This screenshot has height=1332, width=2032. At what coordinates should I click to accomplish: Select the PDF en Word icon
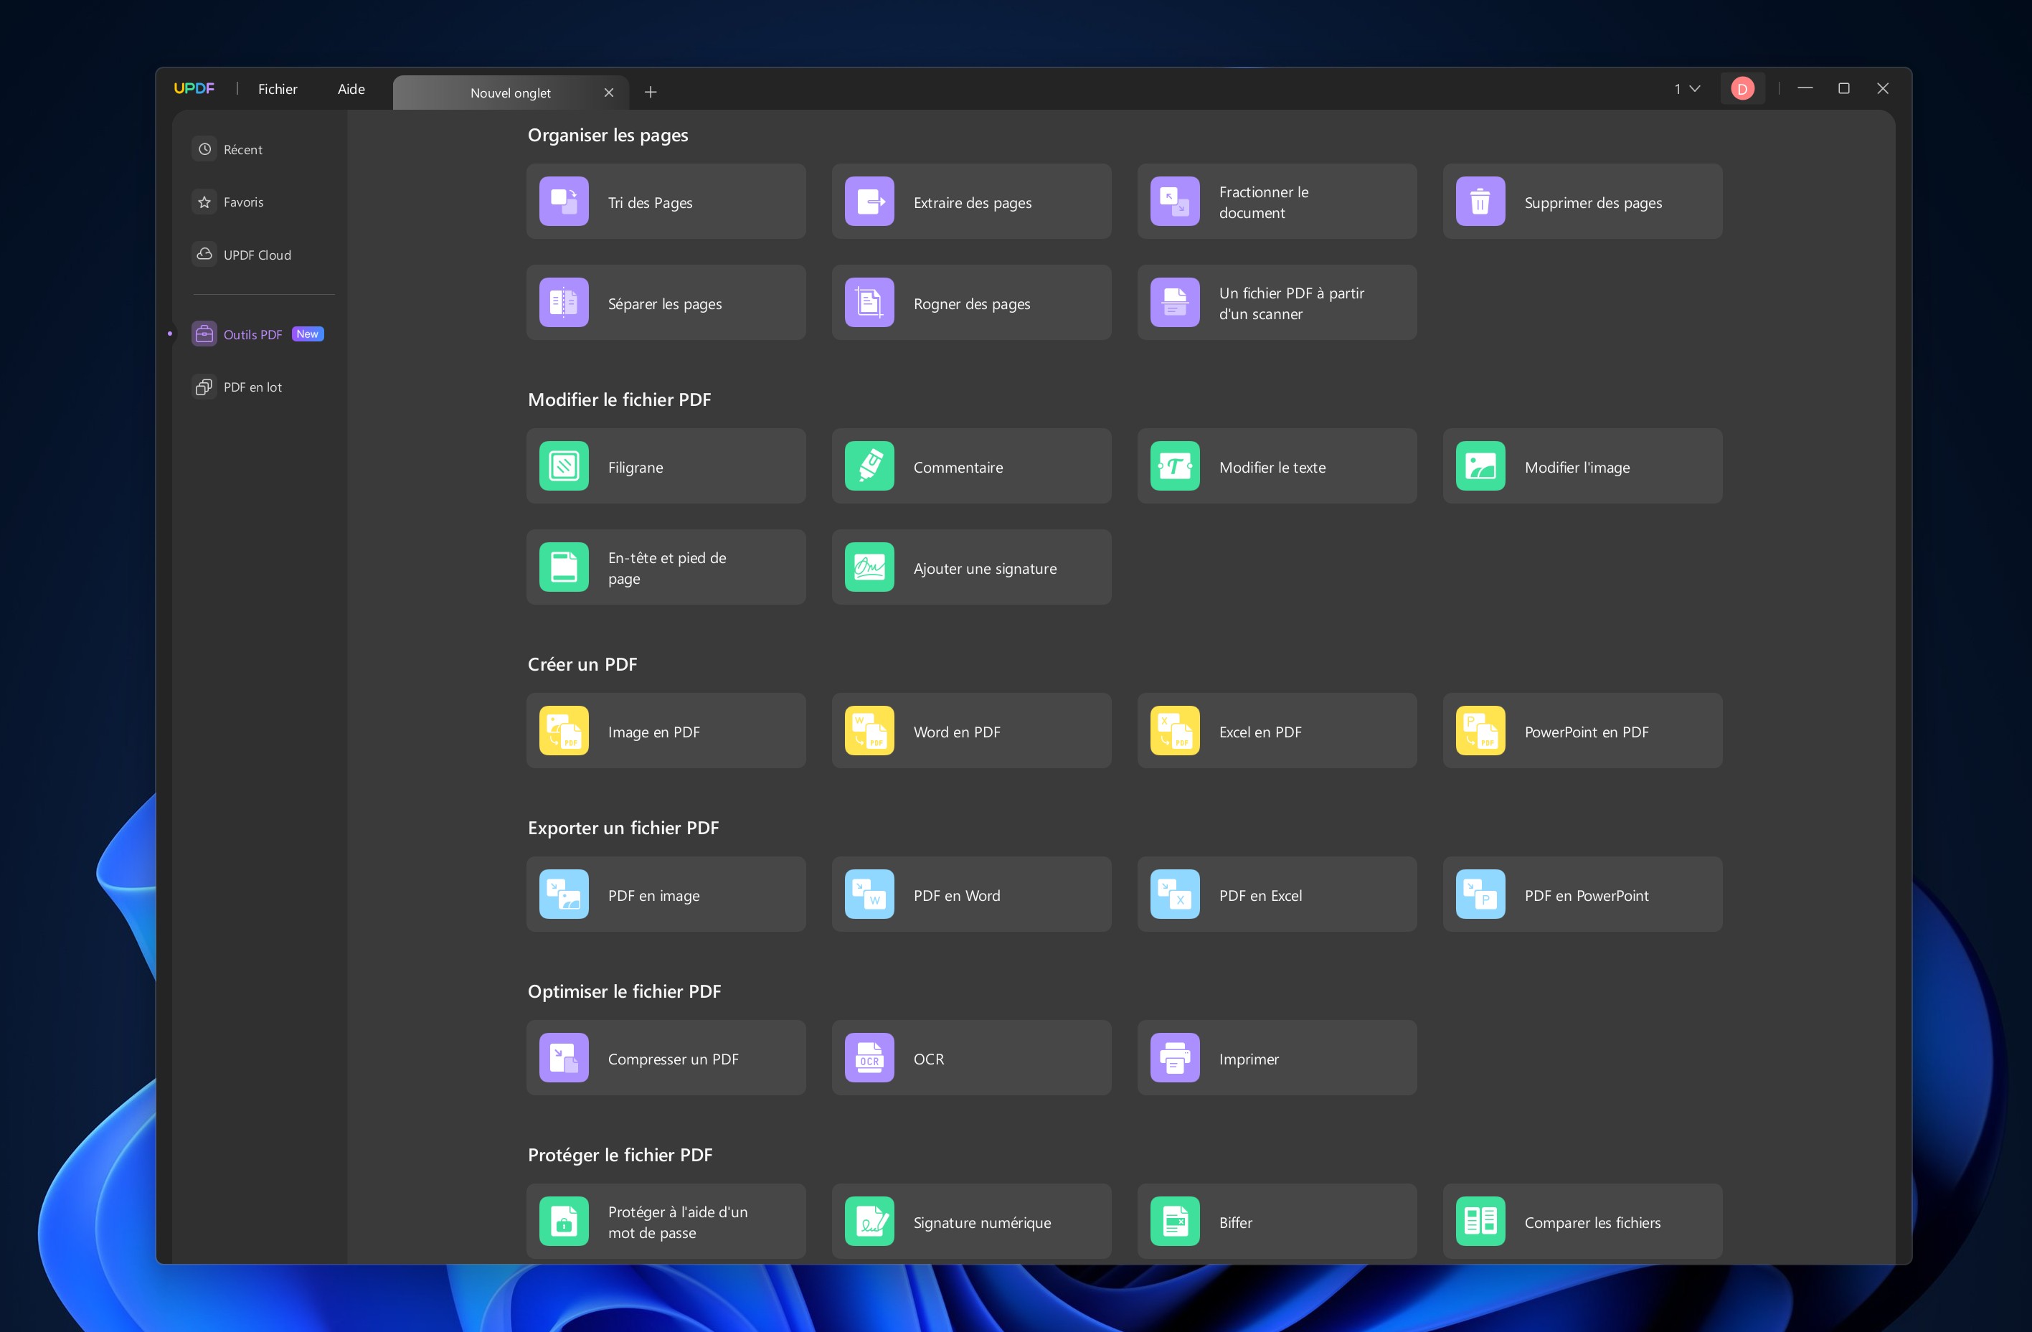pyautogui.click(x=869, y=894)
